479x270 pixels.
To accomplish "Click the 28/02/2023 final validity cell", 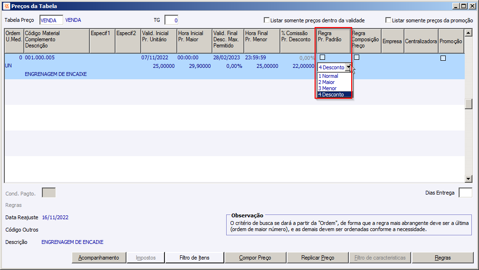I will (227, 57).
